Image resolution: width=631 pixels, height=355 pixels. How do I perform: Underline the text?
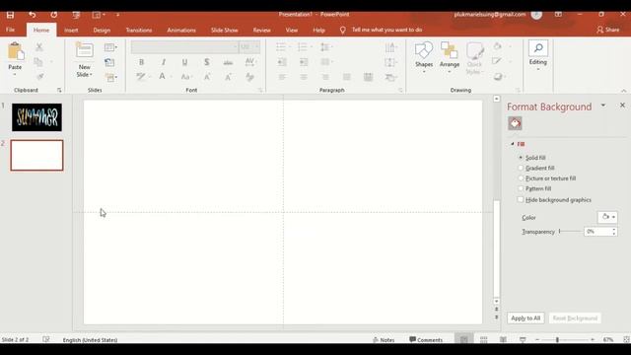184,62
